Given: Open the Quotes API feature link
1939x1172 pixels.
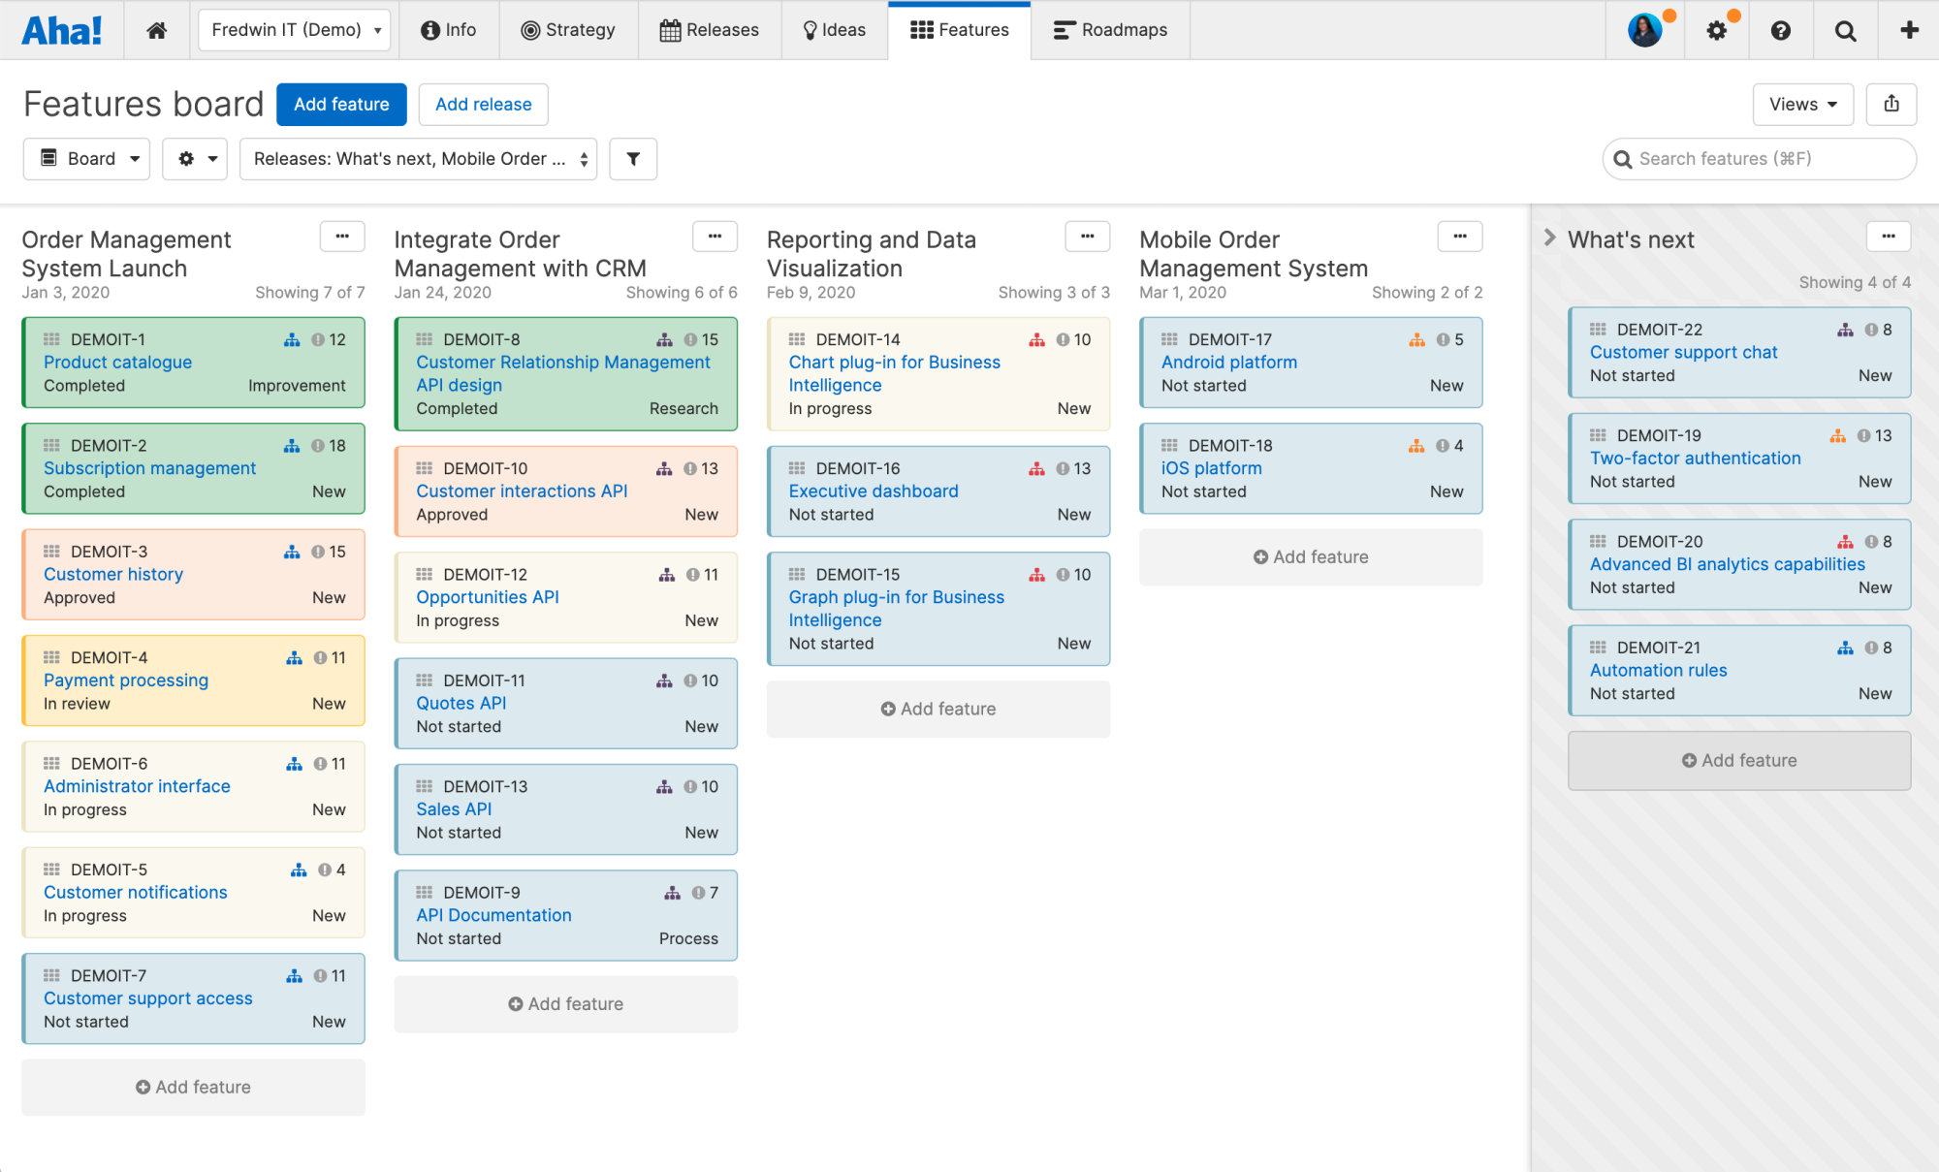Looking at the screenshot, I should point(461,704).
